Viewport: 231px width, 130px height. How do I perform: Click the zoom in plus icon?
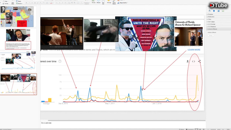(x=223, y=129)
